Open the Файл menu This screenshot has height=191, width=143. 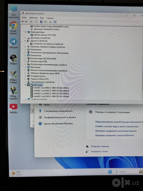point(24,17)
